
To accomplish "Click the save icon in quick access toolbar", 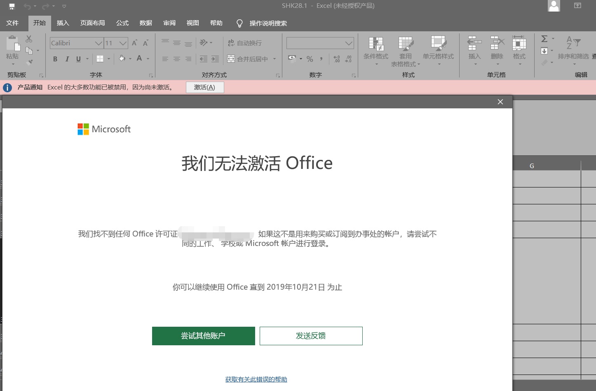I will tap(12, 6).
